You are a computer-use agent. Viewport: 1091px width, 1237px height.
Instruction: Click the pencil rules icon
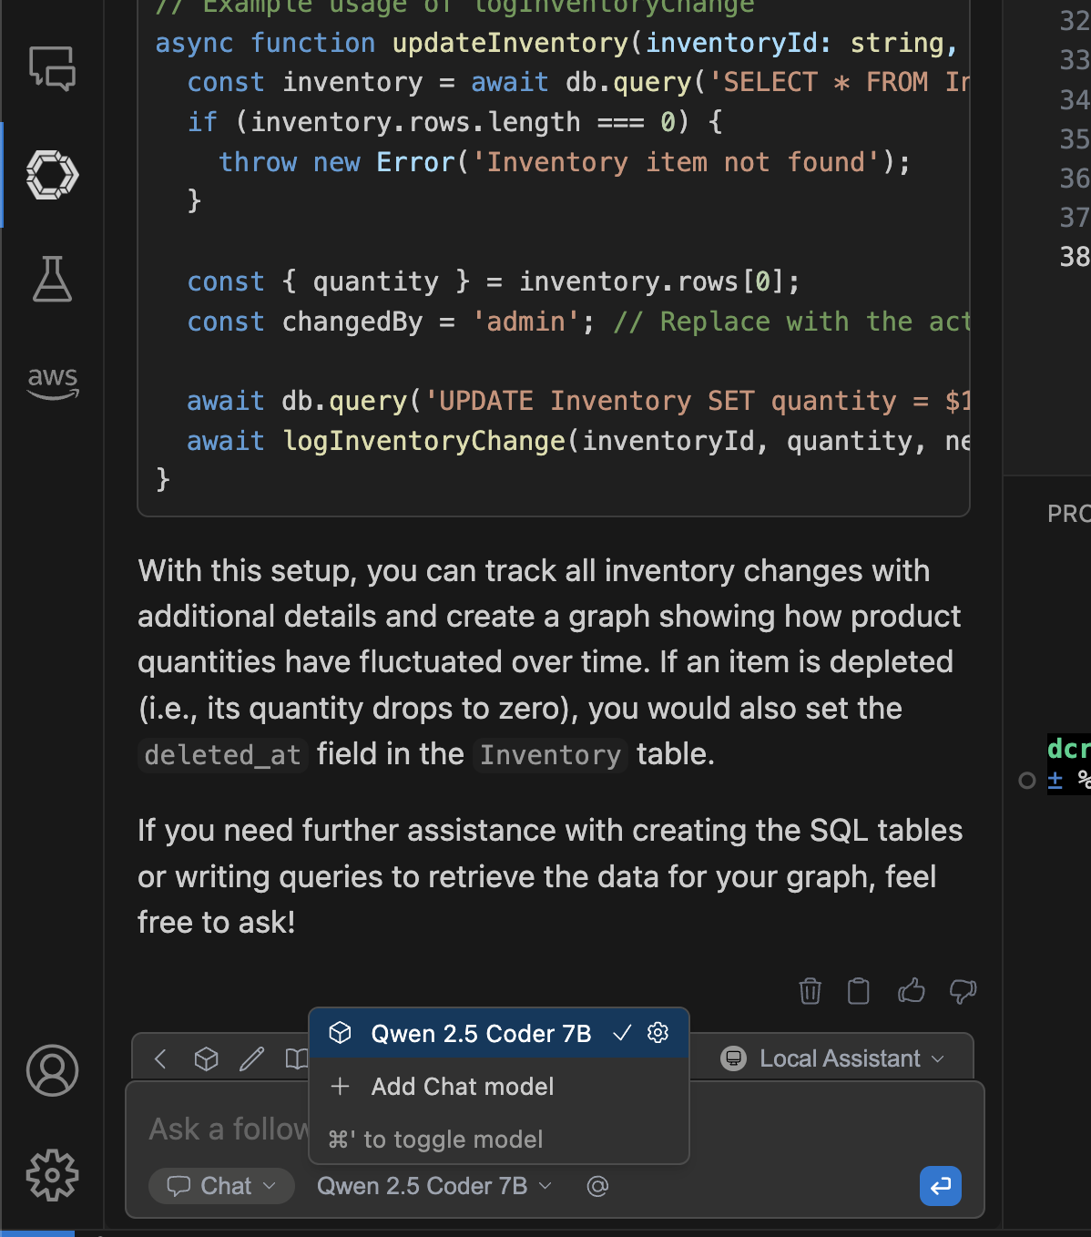tap(251, 1058)
